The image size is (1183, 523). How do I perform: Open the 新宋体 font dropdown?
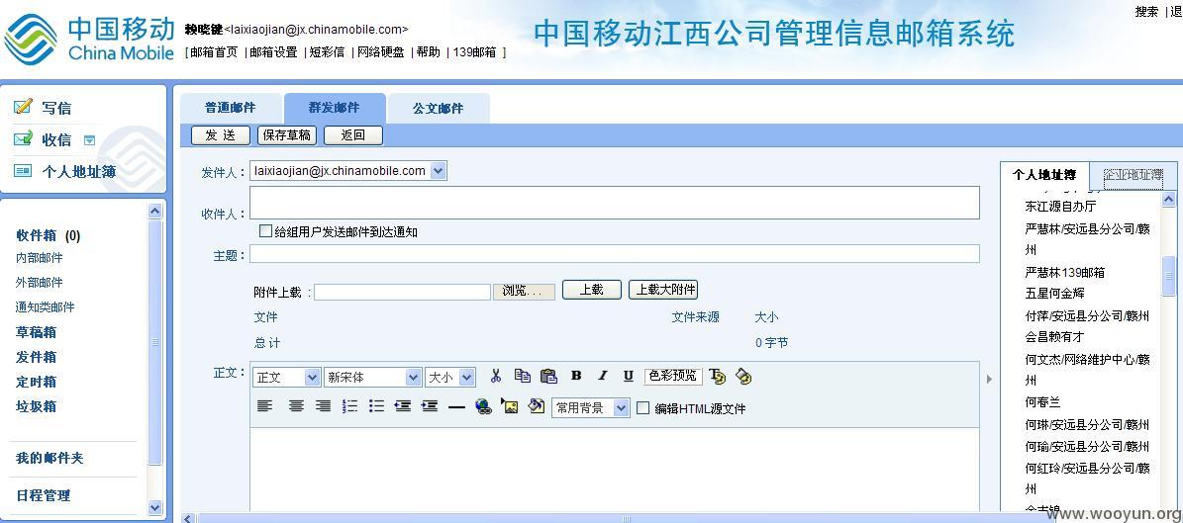[x=414, y=377]
